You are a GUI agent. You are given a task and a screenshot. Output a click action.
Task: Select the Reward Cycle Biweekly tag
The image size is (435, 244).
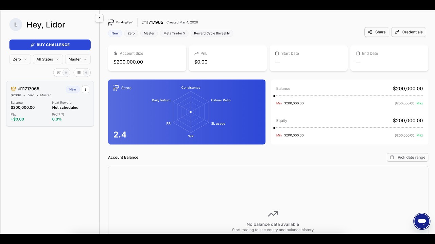[212, 33]
